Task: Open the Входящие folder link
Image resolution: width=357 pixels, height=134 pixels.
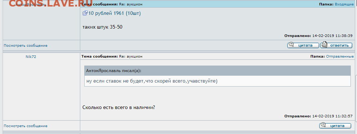Action: (x=344, y=4)
